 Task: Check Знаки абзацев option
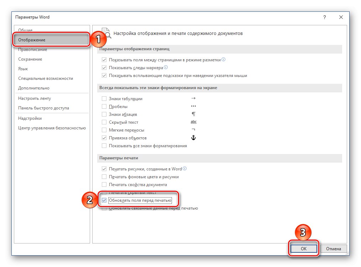104,114
